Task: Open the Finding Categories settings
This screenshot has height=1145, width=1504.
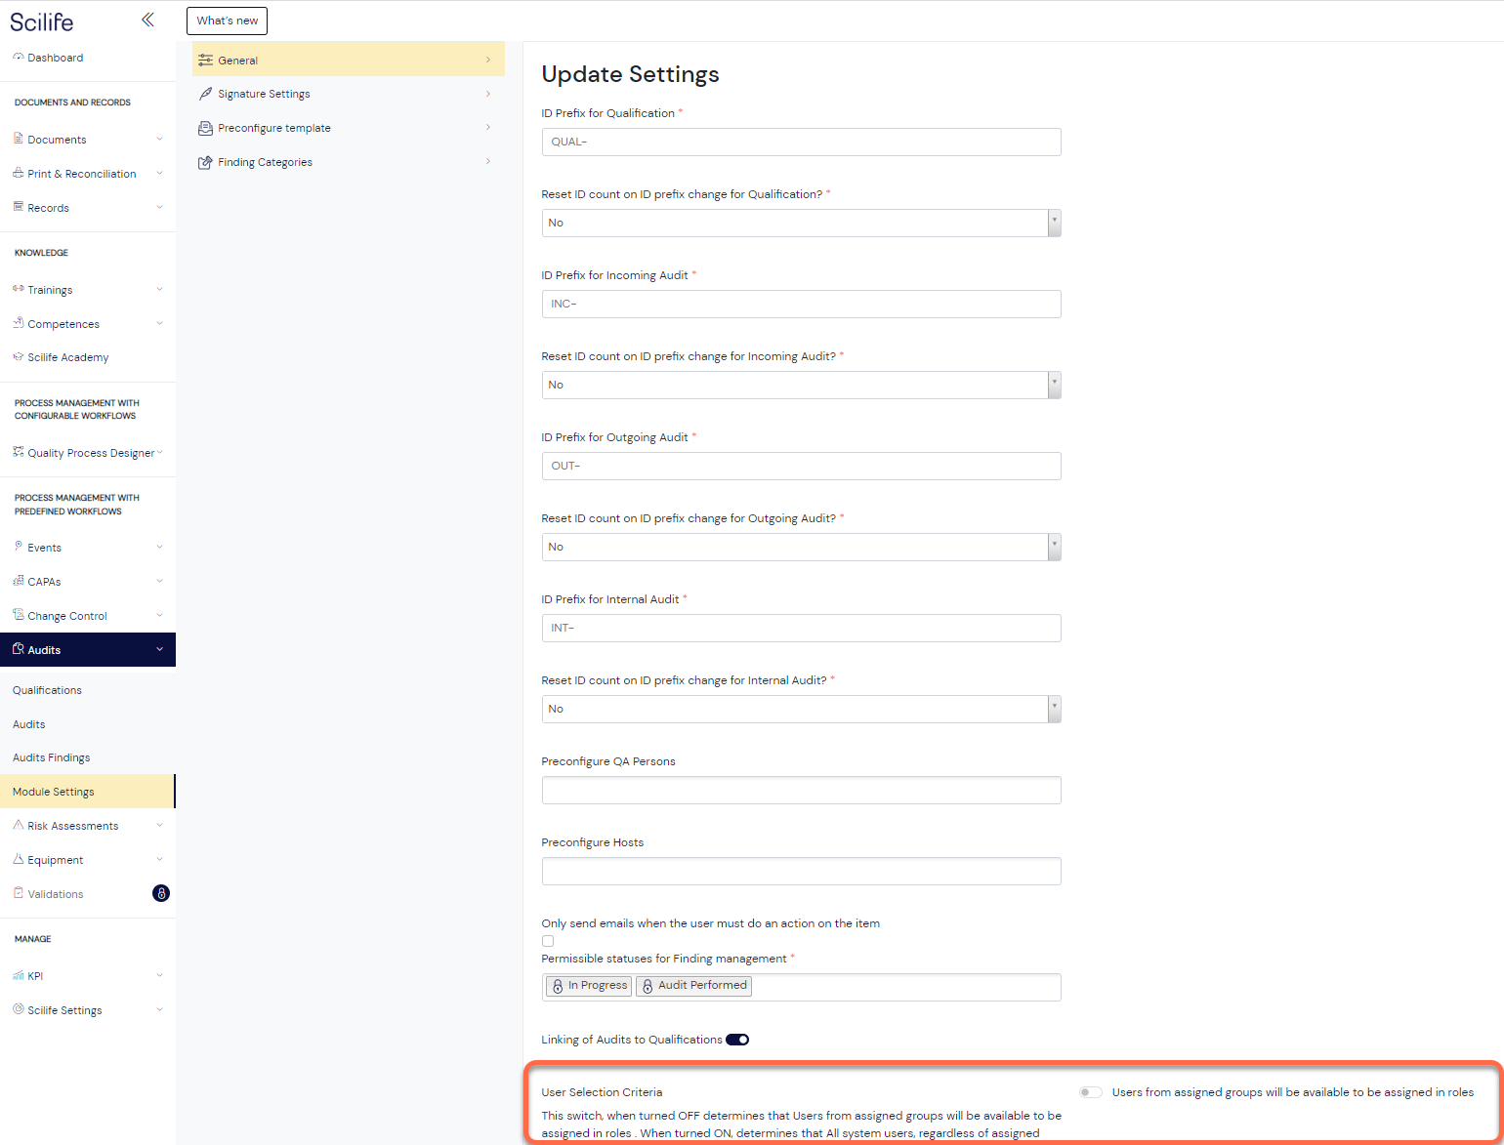Action: click(265, 161)
